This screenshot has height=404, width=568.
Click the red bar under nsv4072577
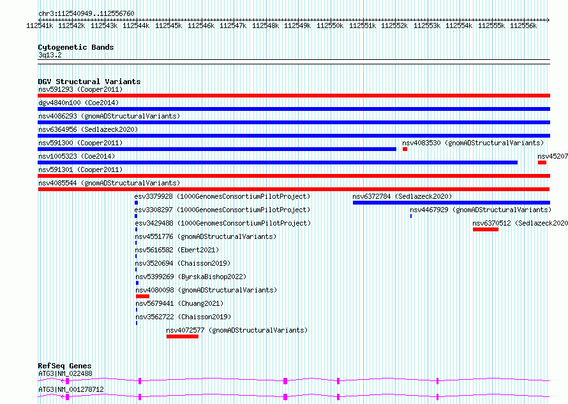pyautogui.click(x=183, y=336)
